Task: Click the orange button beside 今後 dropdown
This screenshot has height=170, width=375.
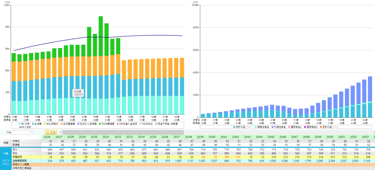Action: pos(51,132)
